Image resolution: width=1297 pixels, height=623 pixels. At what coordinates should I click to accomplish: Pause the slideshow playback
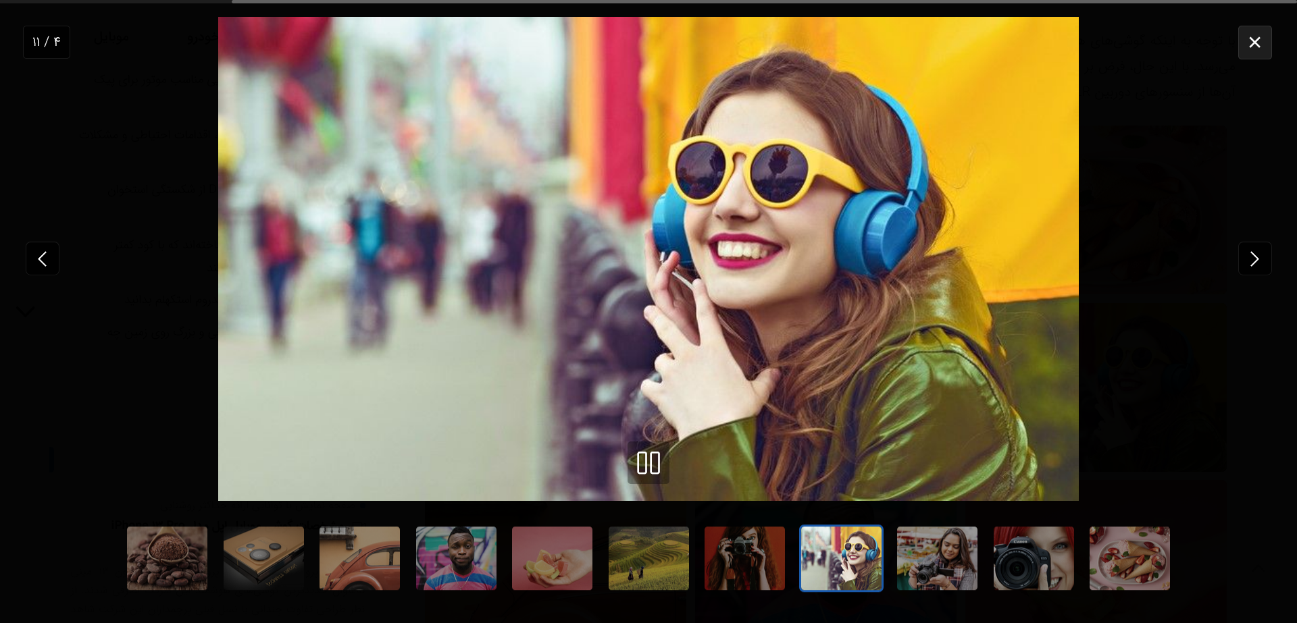tap(648, 463)
